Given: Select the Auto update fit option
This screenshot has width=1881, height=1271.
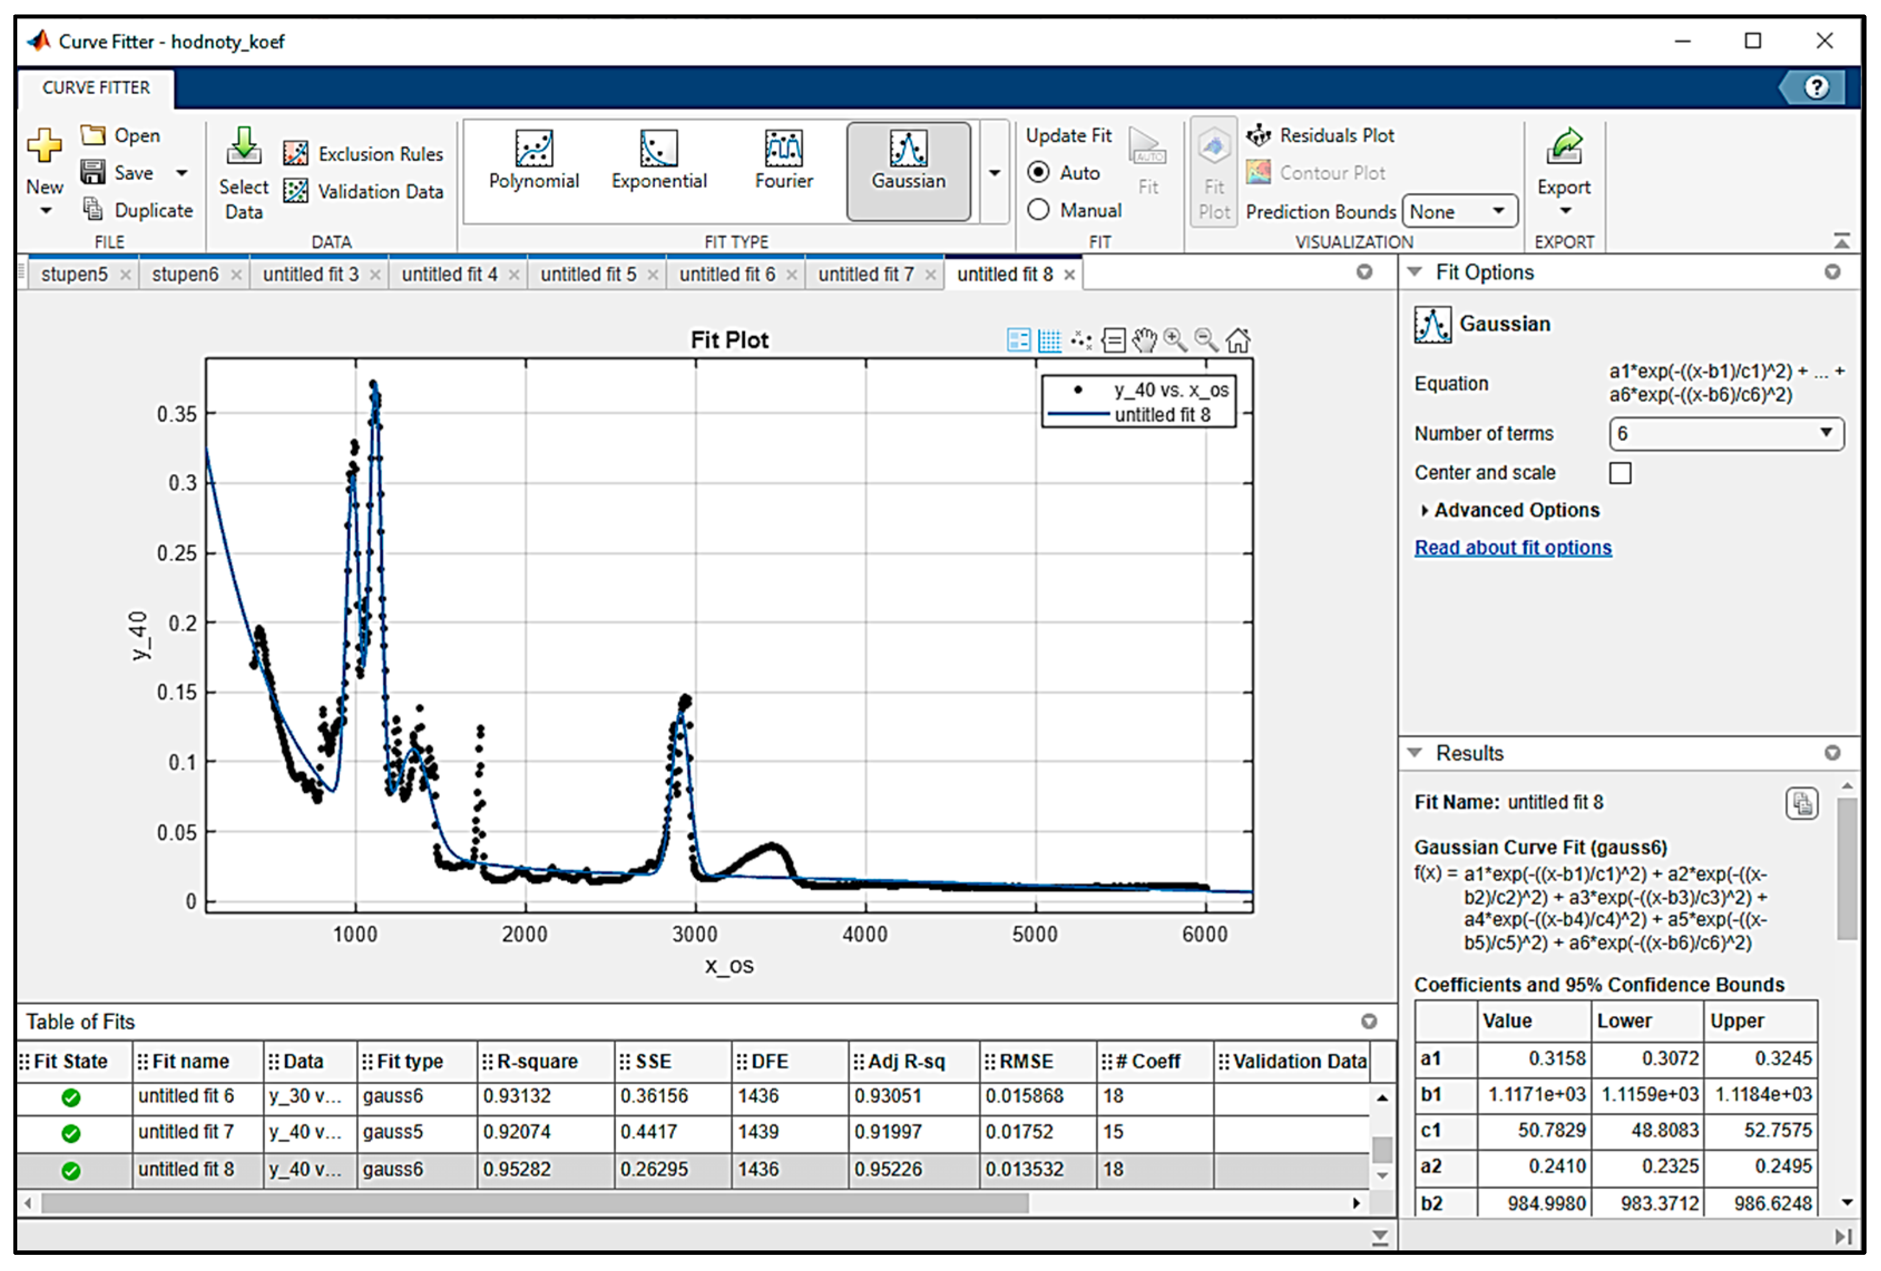Looking at the screenshot, I should pyautogui.click(x=1039, y=173).
